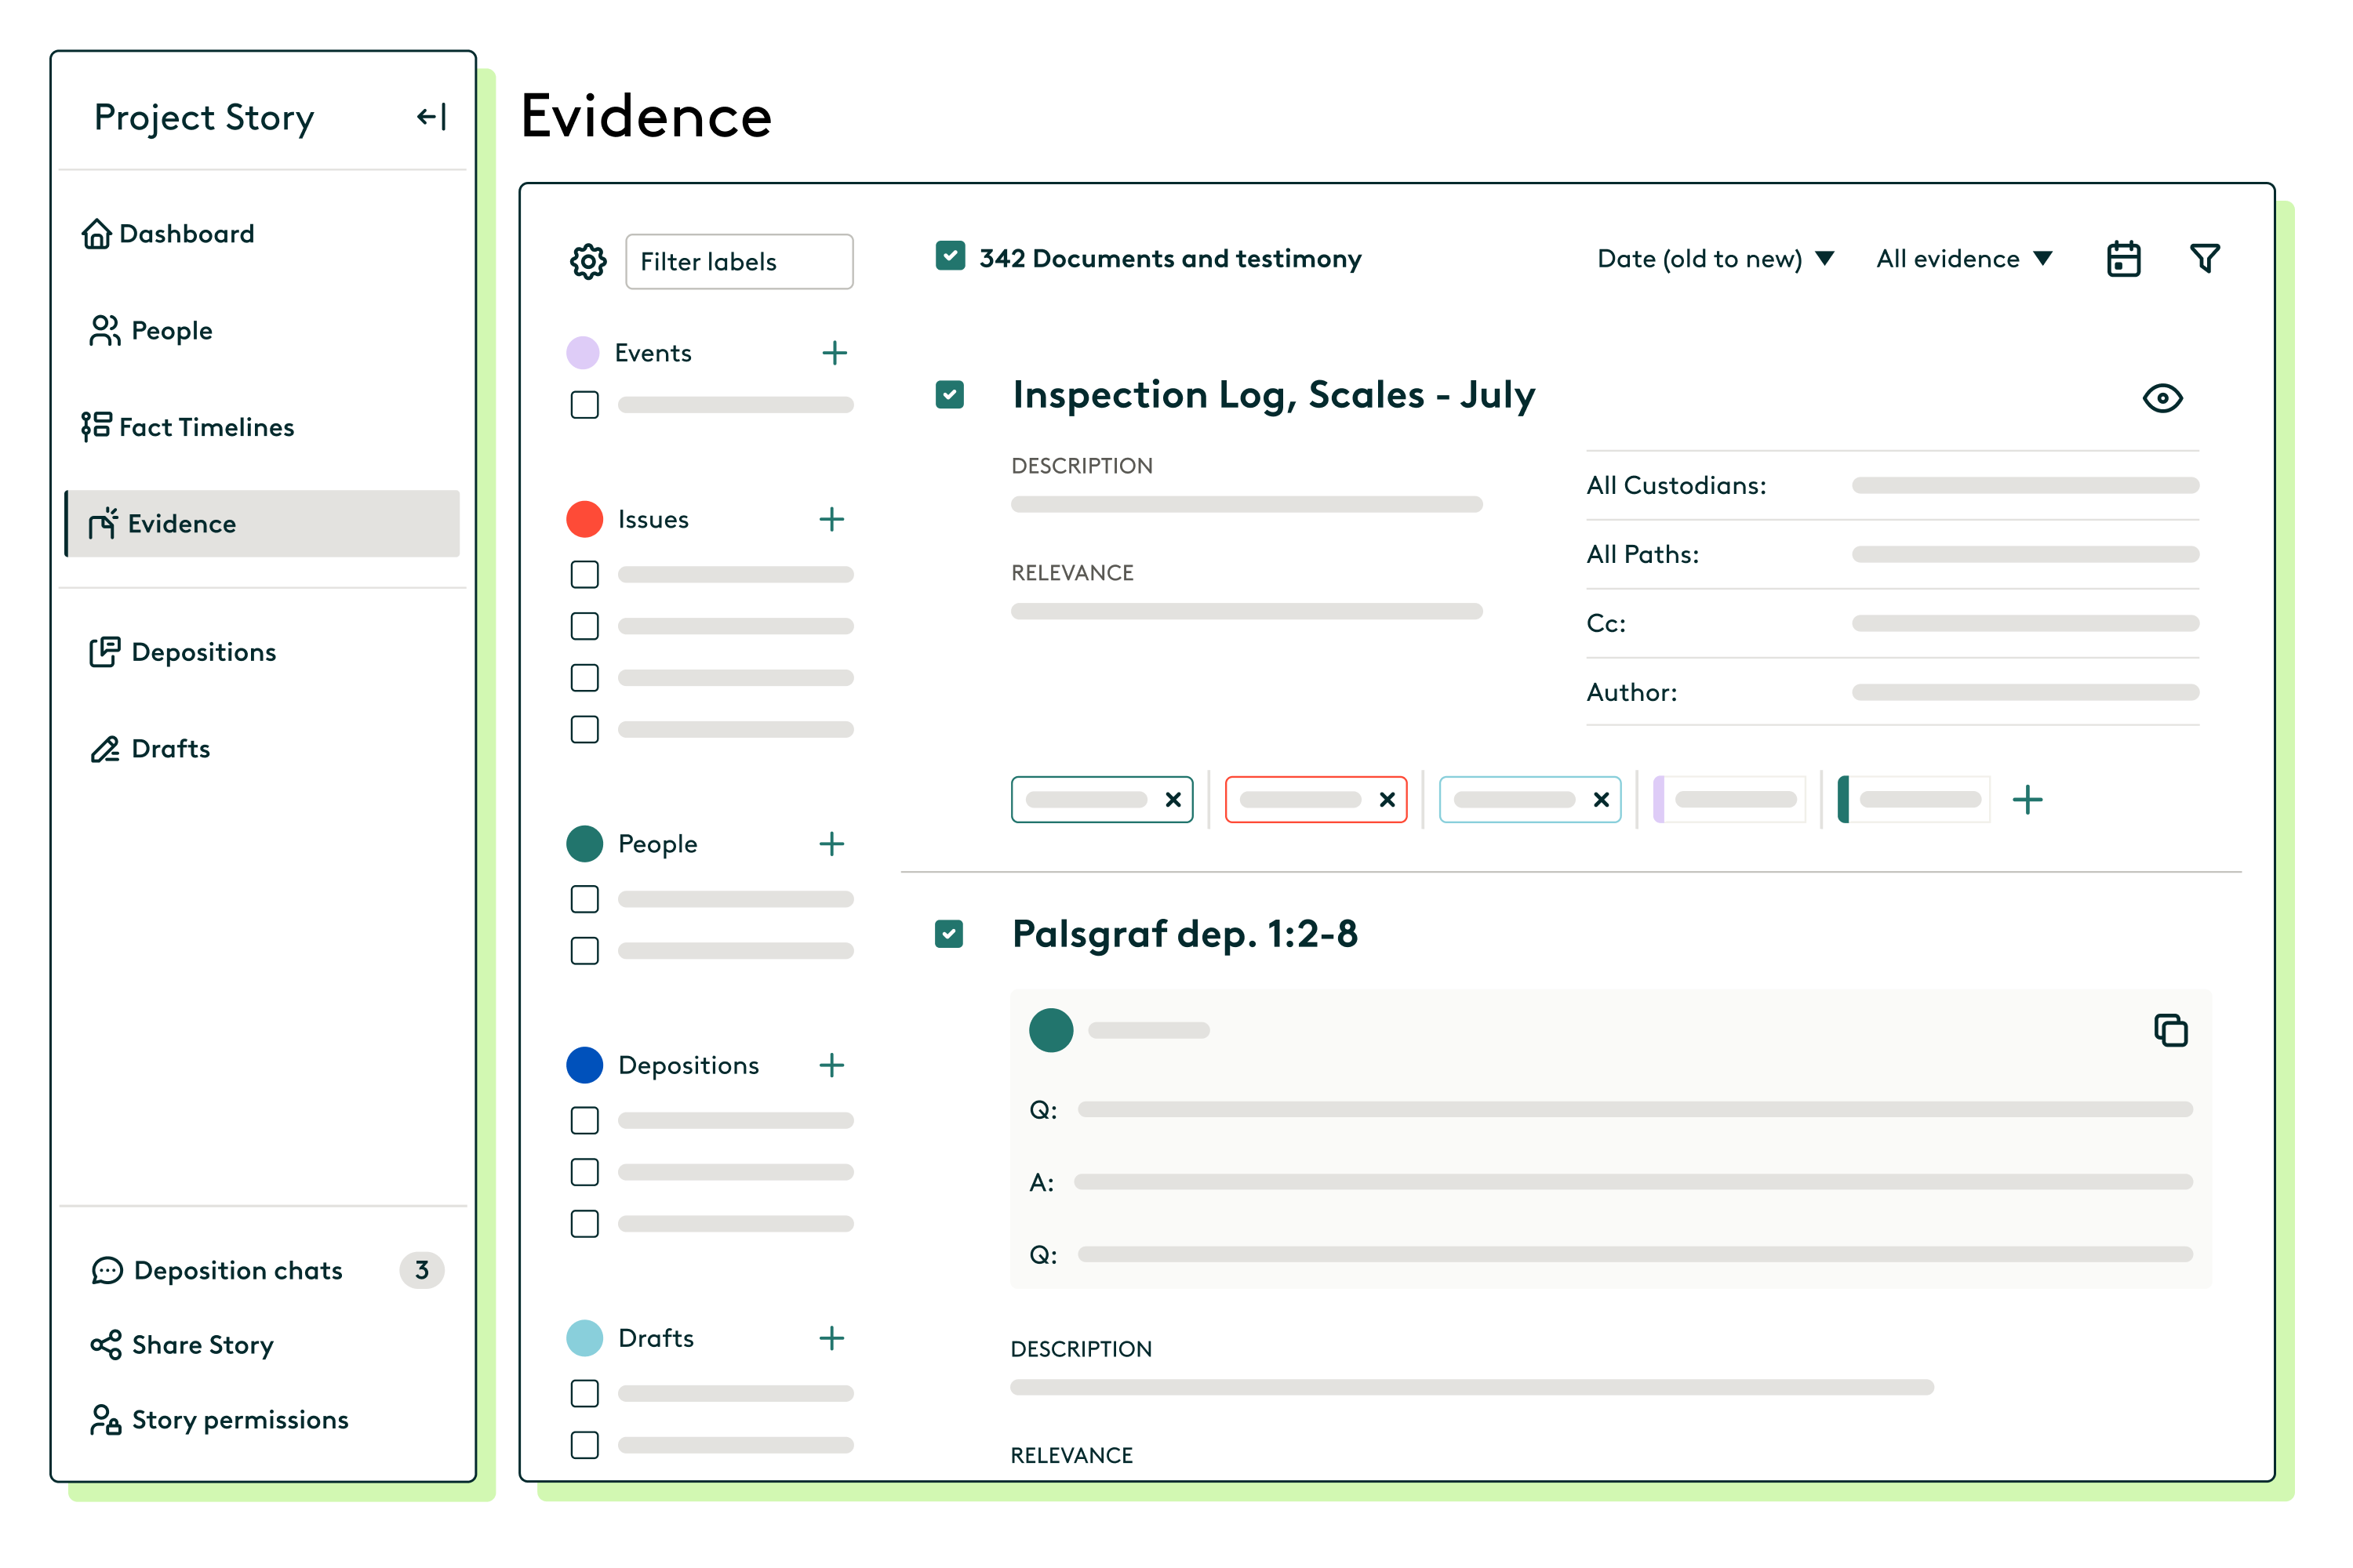Click the Author: field label

pyautogui.click(x=1631, y=692)
